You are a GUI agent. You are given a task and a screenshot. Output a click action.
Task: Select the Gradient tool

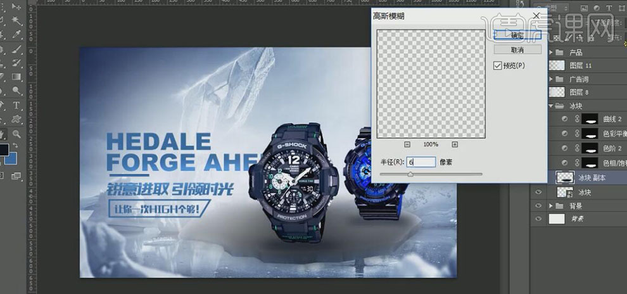point(16,77)
